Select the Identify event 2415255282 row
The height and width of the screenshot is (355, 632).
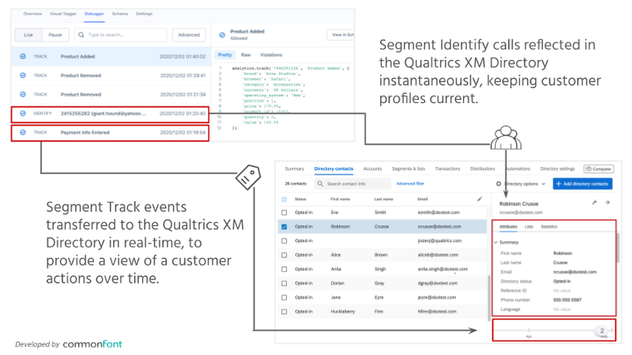[110, 114]
